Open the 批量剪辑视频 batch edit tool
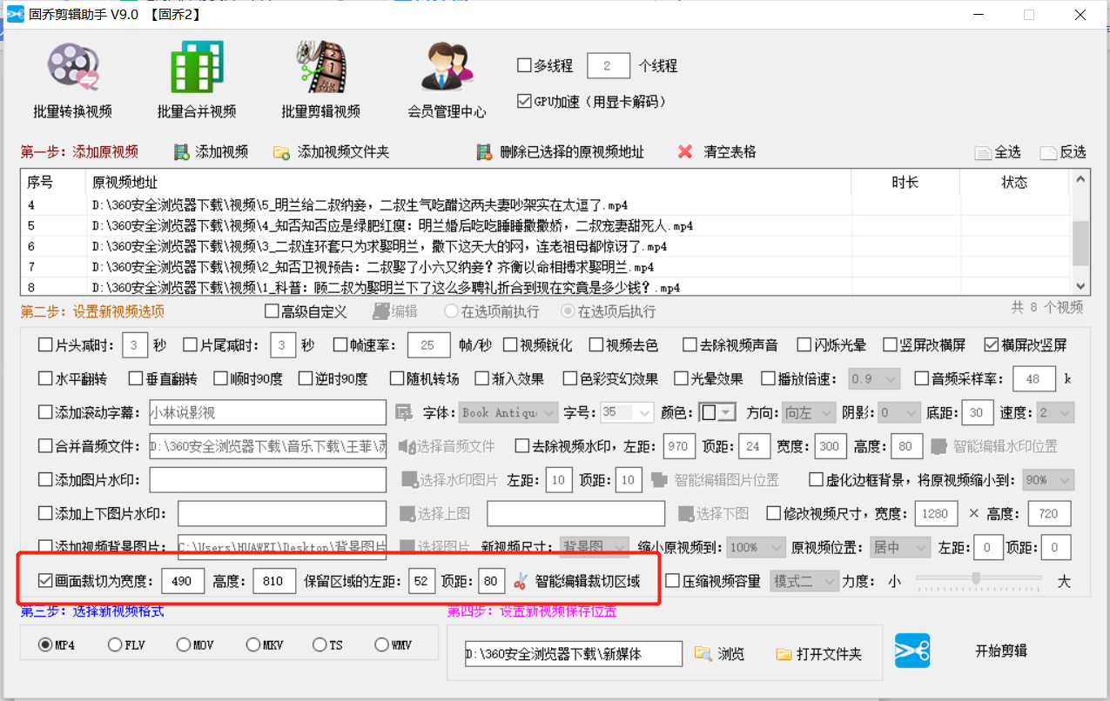The height and width of the screenshot is (701, 1110). click(x=320, y=79)
